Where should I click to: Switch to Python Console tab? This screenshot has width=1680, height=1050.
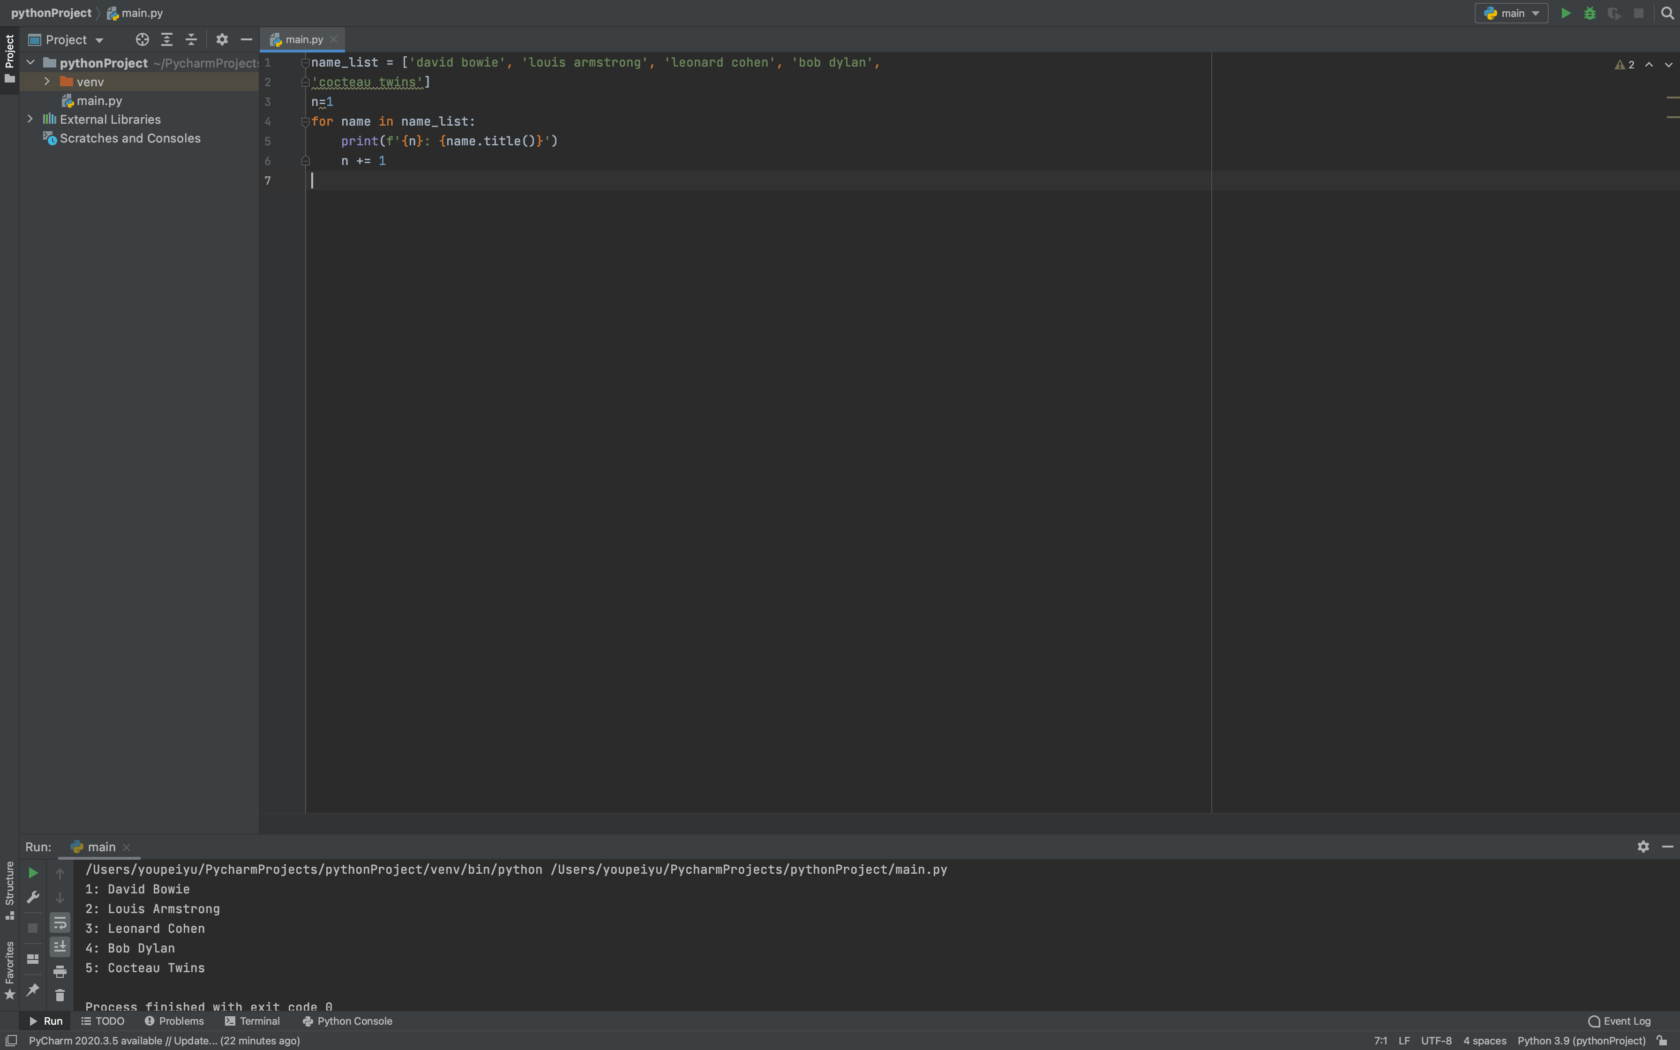(347, 1021)
